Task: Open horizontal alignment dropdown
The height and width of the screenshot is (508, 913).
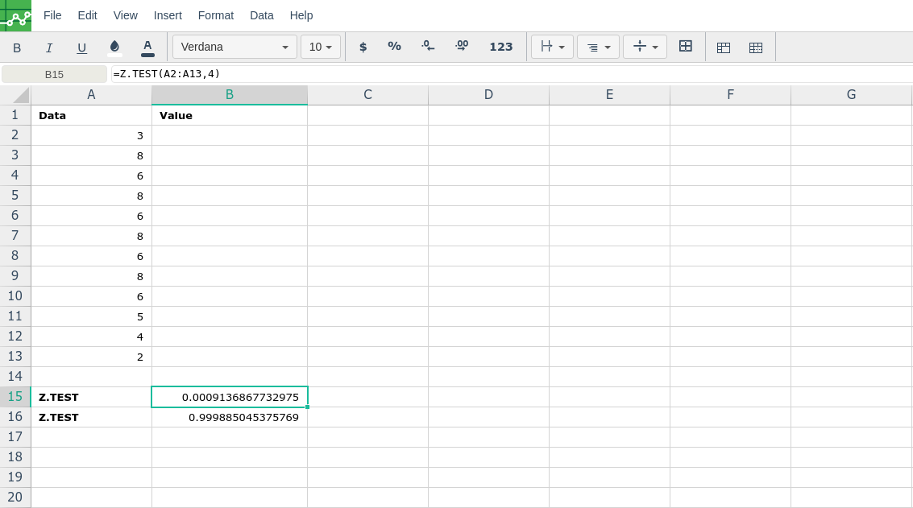Action: (598, 47)
